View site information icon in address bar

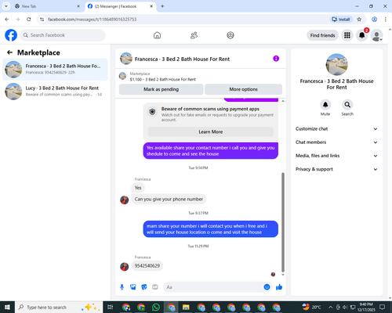(42, 20)
